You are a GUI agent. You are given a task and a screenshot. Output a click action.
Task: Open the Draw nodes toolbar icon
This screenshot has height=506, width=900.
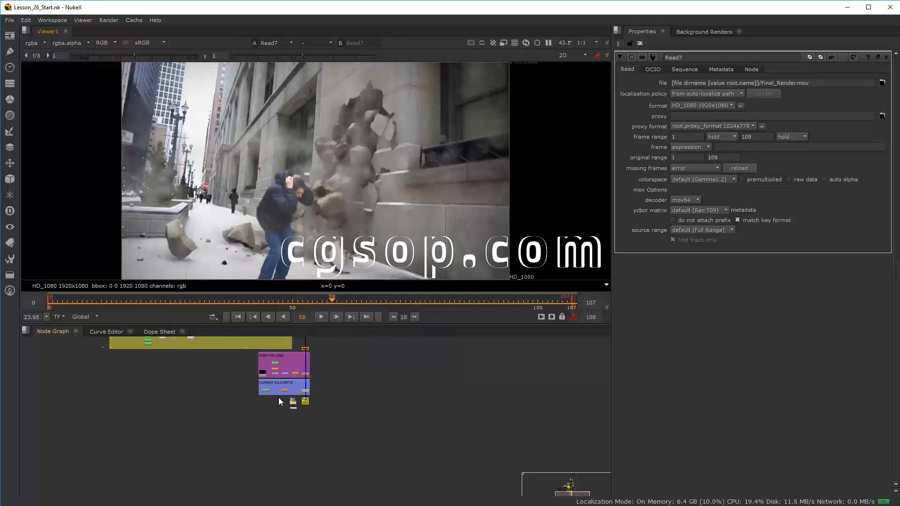(x=10, y=52)
